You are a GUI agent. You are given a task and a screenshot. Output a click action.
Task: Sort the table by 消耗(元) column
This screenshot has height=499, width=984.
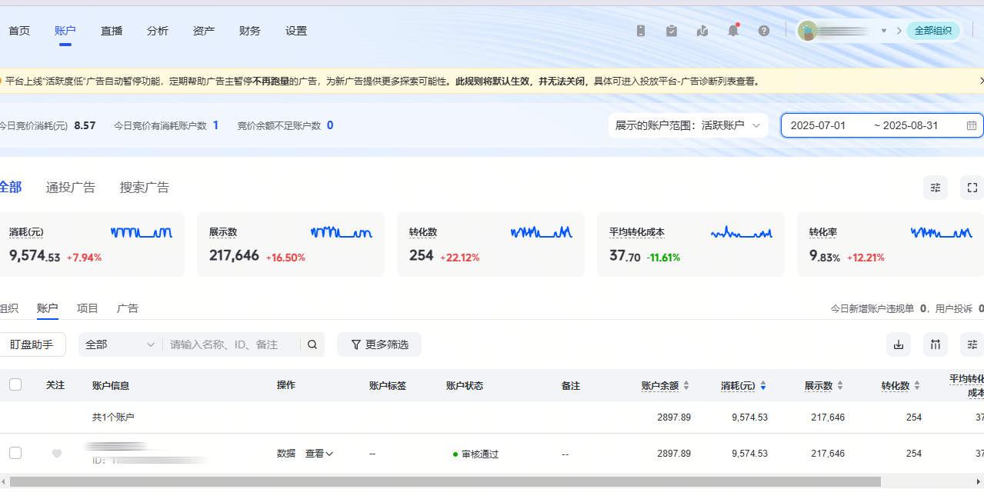(x=762, y=385)
